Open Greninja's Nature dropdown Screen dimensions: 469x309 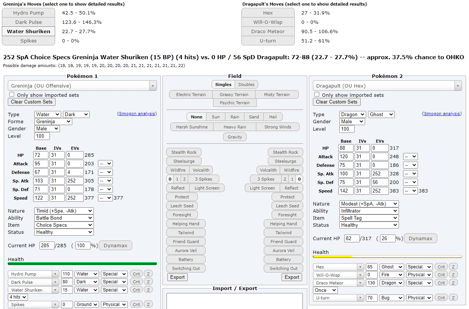click(x=64, y=211)
